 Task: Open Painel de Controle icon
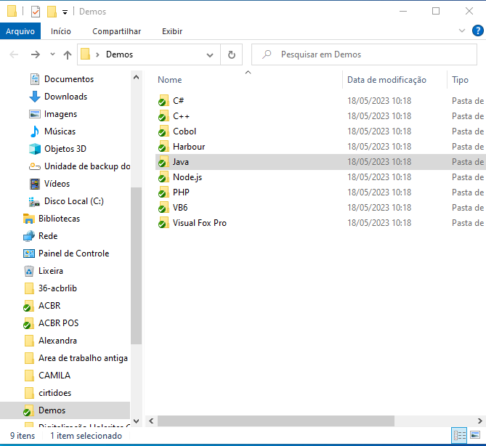29,254
